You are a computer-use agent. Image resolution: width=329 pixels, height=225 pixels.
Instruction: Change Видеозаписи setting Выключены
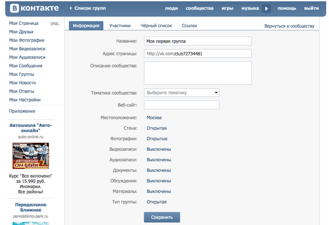tap(159, 149)
